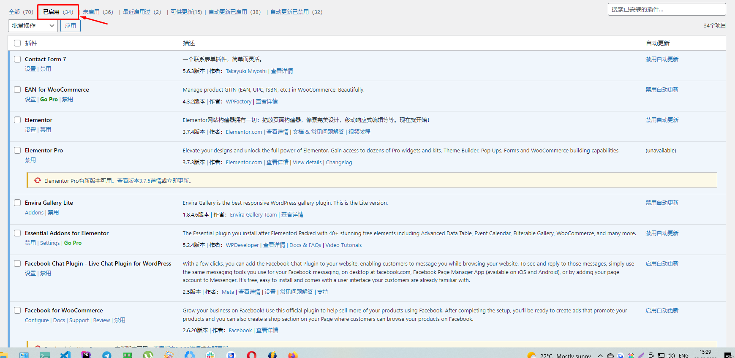Open Elementor 视频教程 link
Screen dimensions: 735x358
click(359, 132)
